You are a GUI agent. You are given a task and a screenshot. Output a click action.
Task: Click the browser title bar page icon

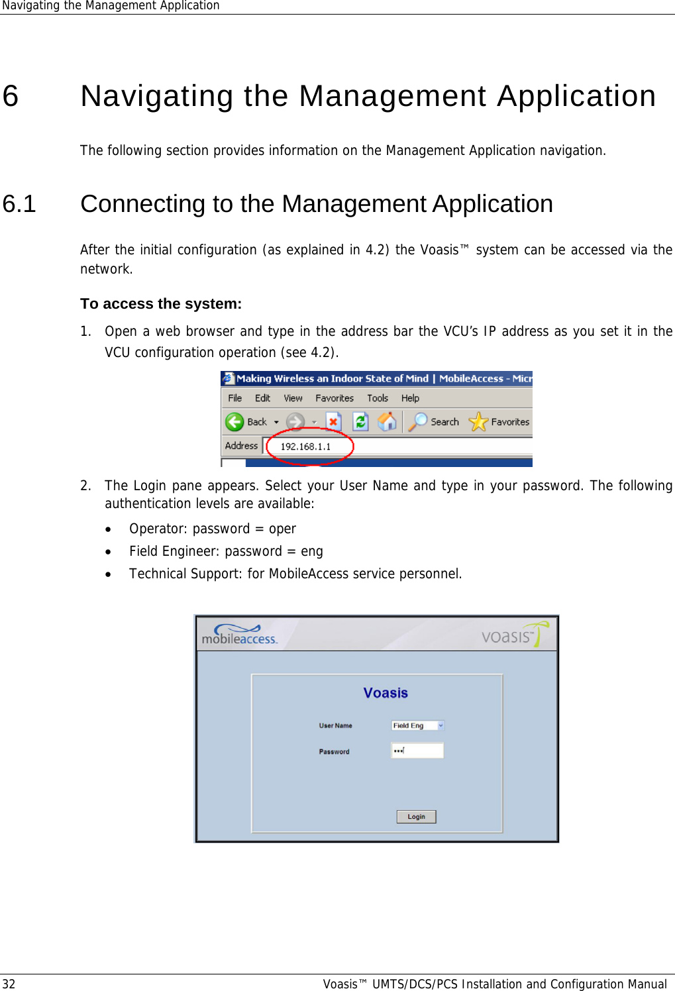click(229, 378)
